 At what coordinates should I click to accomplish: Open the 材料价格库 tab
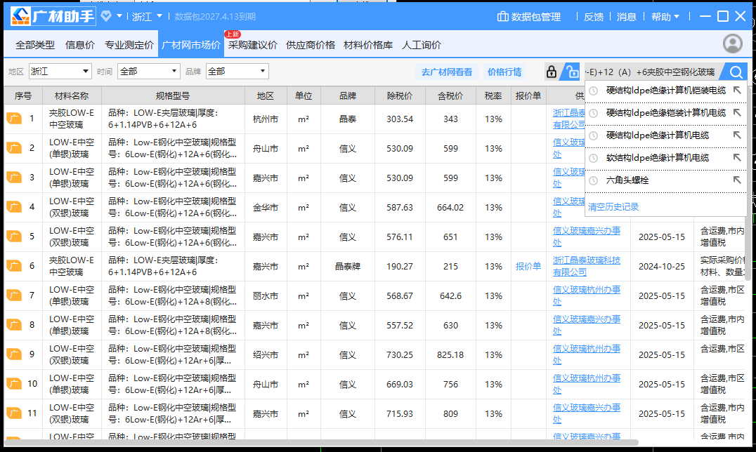coord(368,45)
